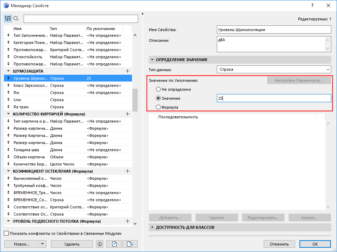Screen dimensions: 337x252
Task: Click scroll down arrow of property list
Action: coord(135,224)
